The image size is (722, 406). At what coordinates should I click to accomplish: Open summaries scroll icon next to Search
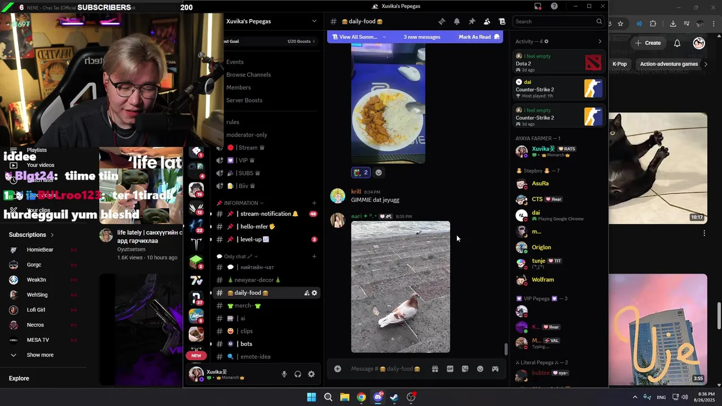coord(502,21)
